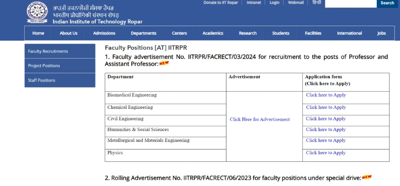
Task: Click the Faculty Positions [AT] IITRPR heading
Action: pos(146,48)
